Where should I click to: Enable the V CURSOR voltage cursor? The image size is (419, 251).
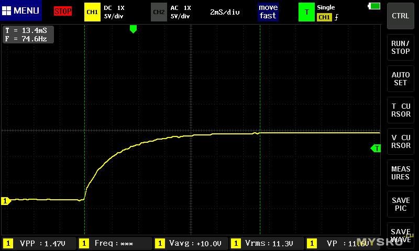point(401,142)
